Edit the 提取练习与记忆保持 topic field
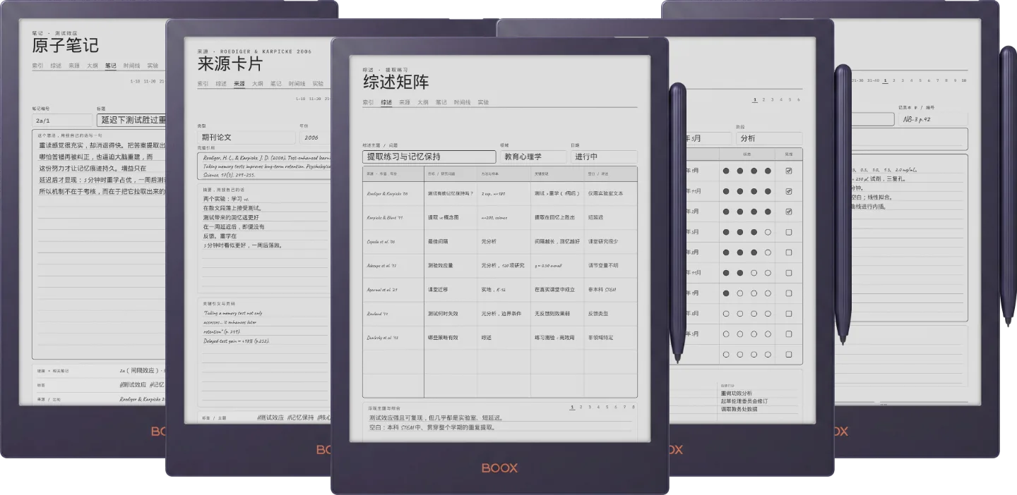The image size is (1017, 495). click(x=429, y=157)
